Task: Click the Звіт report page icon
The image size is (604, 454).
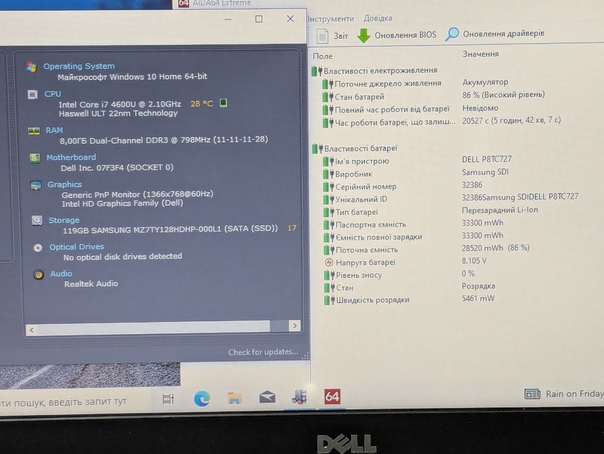Action: coord(322,36)
